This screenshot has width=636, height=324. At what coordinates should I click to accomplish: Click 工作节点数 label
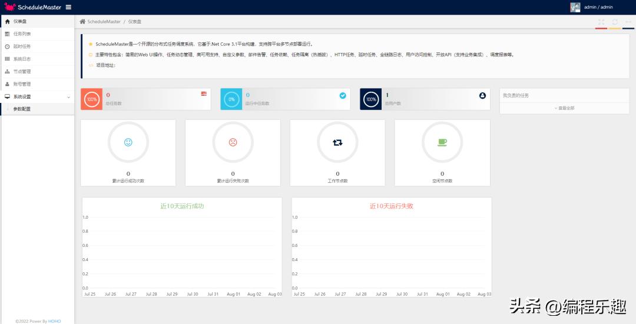[x=337, y=181]
